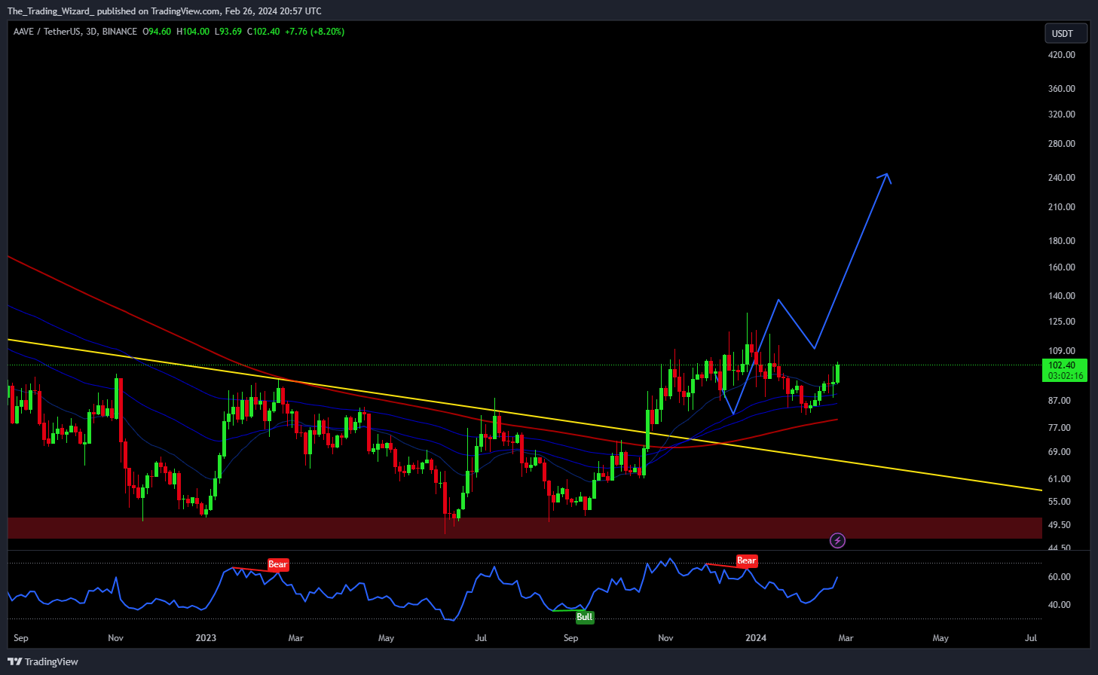Click the green Bull label on the oscillator

(584, 617)
